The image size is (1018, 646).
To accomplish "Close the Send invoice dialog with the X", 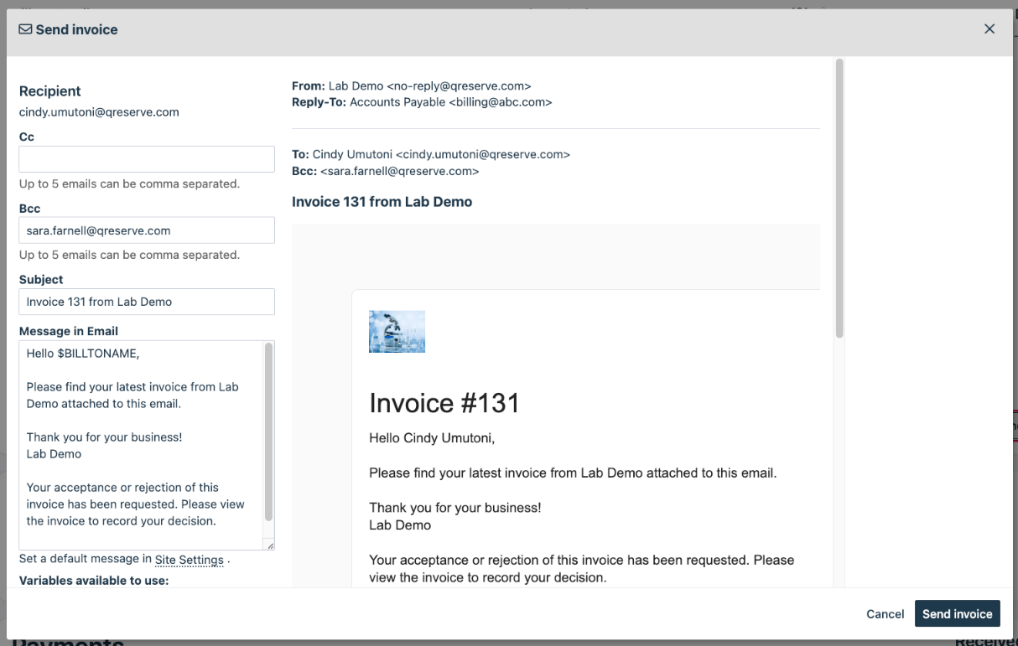I will point(989,28).
